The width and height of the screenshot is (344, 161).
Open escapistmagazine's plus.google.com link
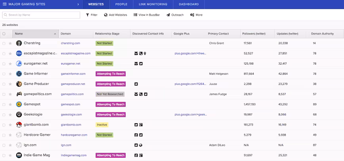(190, 53)
